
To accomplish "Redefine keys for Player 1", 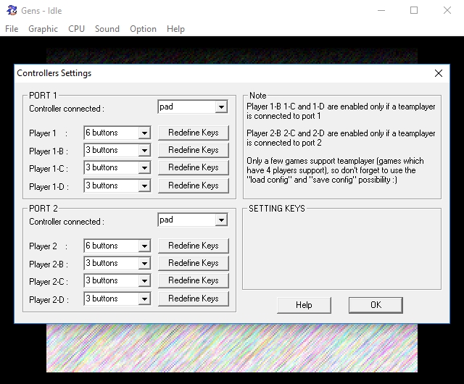I will pyautogui.click(x=194, y=133).
